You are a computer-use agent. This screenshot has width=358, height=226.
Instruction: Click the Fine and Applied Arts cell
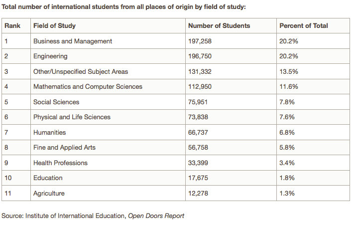[x=64, y=148]
